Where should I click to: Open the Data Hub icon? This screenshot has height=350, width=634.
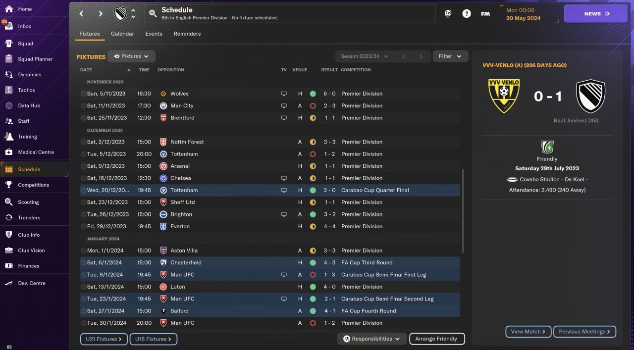point(9,105)
